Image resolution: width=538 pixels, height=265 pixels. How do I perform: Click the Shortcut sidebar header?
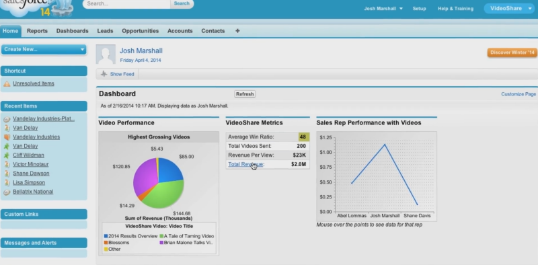[44, 71]
